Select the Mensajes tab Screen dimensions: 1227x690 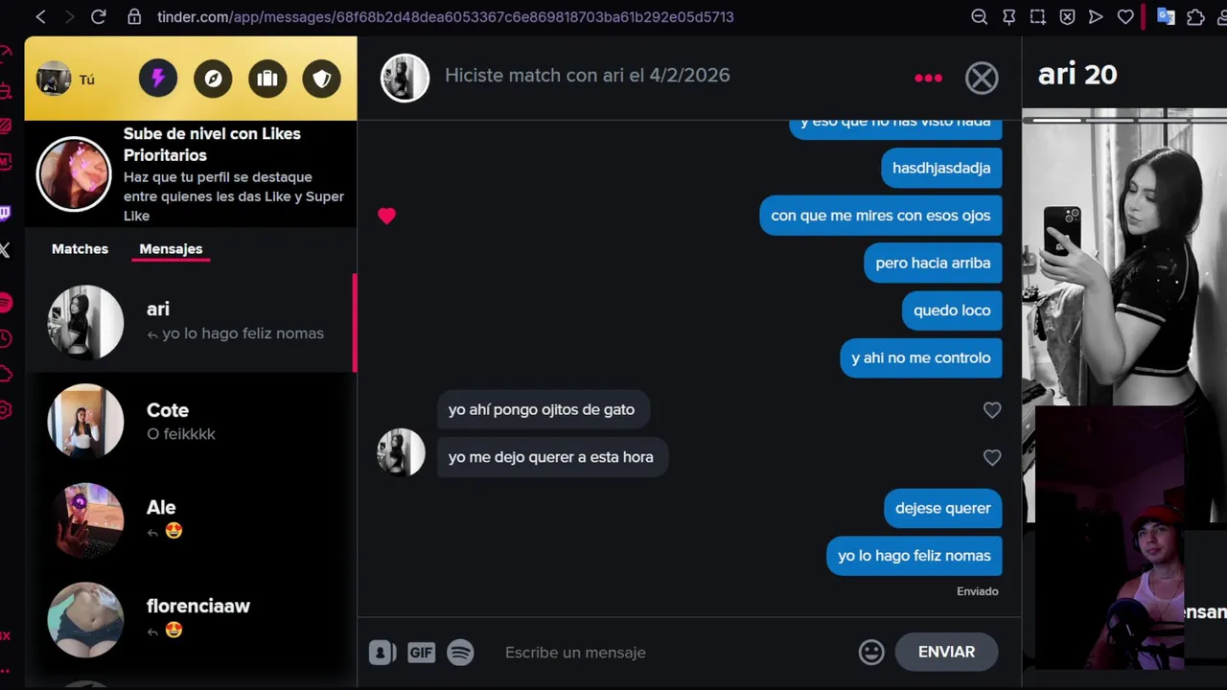click(171, 248)
